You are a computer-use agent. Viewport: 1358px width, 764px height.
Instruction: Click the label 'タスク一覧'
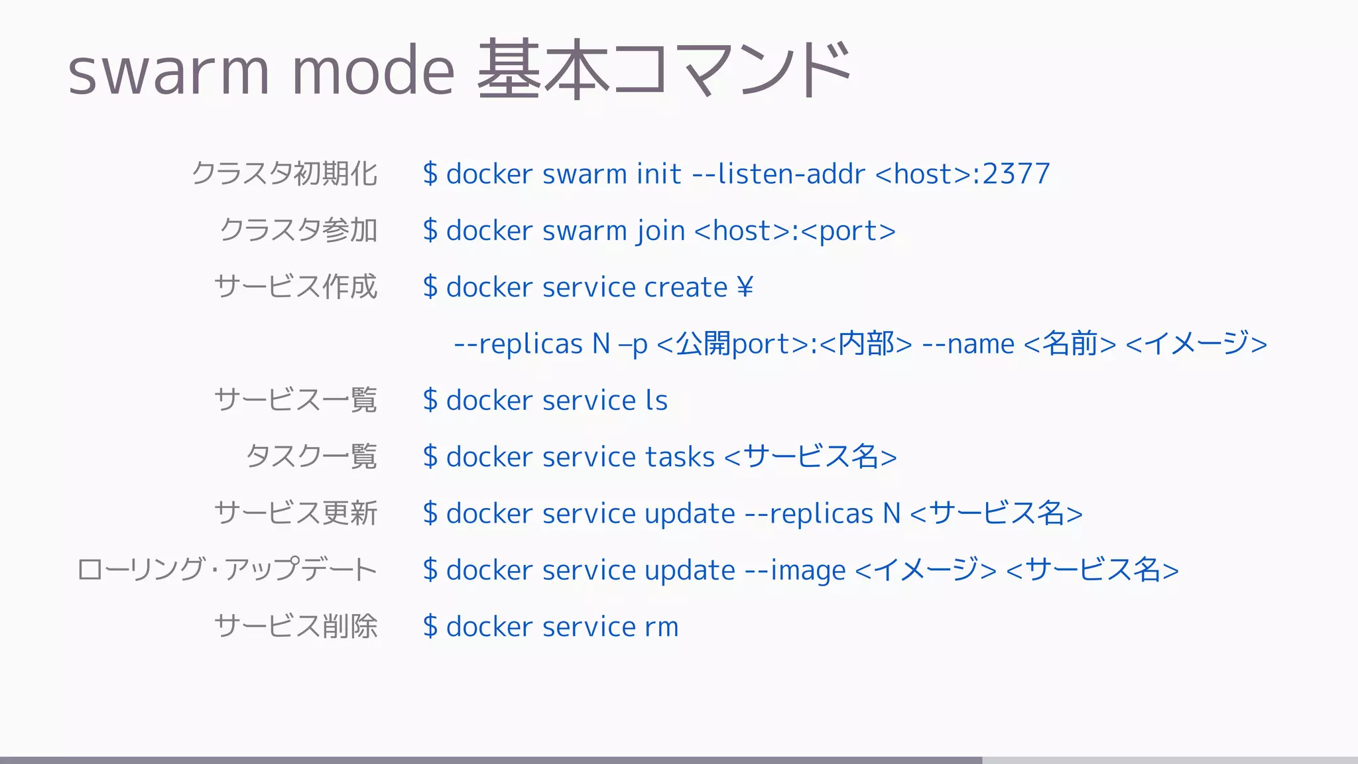(x=312, y=456)
